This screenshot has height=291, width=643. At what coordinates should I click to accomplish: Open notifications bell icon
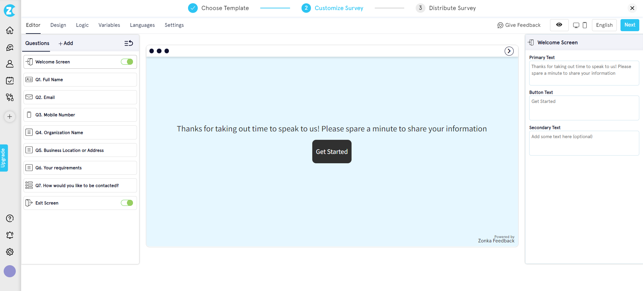pos(10,235)
